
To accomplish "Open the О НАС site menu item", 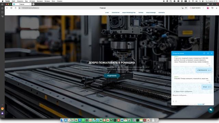I will [107, 13].
